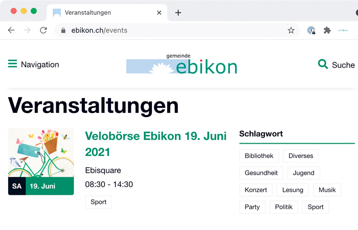The width and height of the screenshot is (358, 230).
Task: Reload the page with refresh icon
Action: click(43, 30)
